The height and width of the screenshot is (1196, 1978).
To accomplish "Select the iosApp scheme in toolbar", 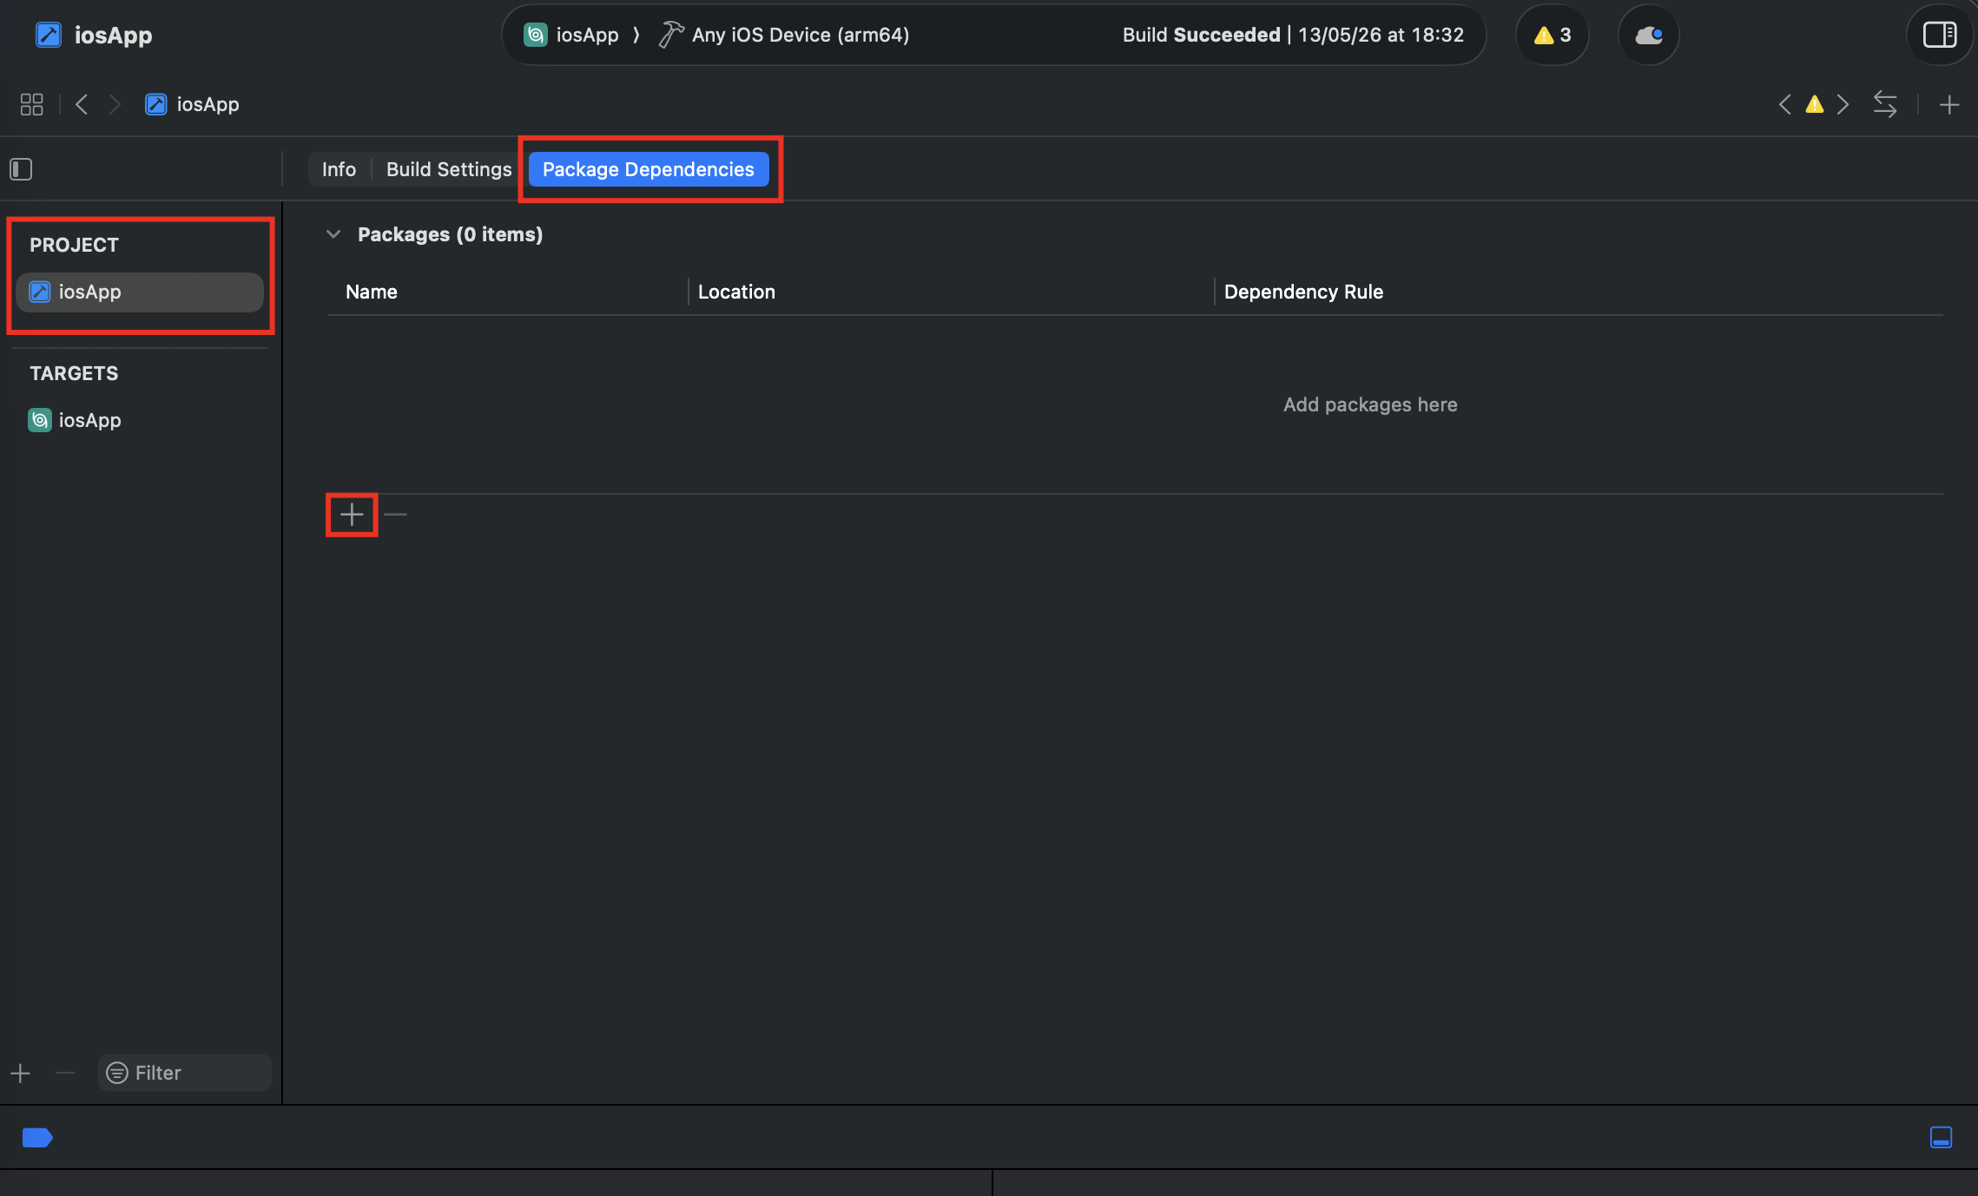I will (571, 35).
